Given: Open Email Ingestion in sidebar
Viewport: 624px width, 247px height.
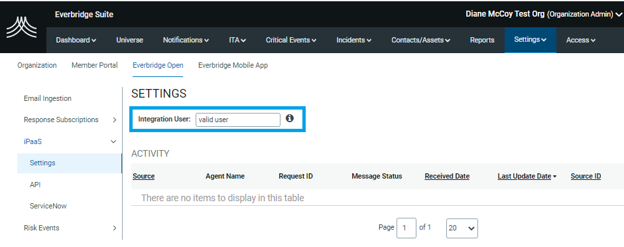Looking at the screenshot, I should pyautogui.click(x=48, y=98).
